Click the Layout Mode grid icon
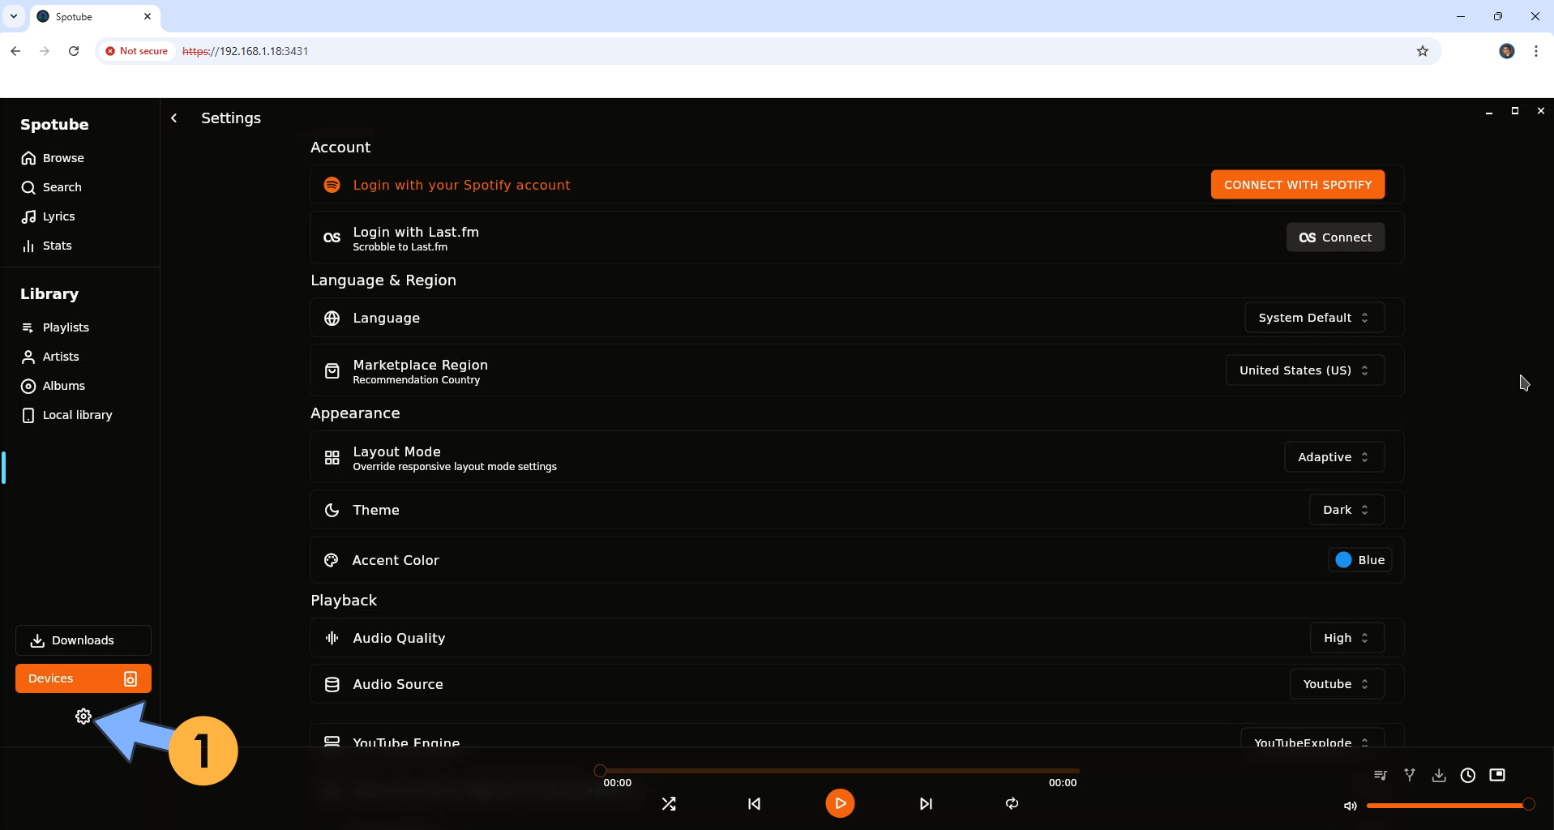Viewport: 1554px width, 830px height. pyautogui.click(x=332, y=458)
